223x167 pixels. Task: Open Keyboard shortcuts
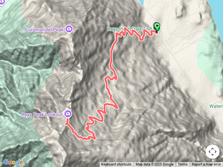click(116, 165)
